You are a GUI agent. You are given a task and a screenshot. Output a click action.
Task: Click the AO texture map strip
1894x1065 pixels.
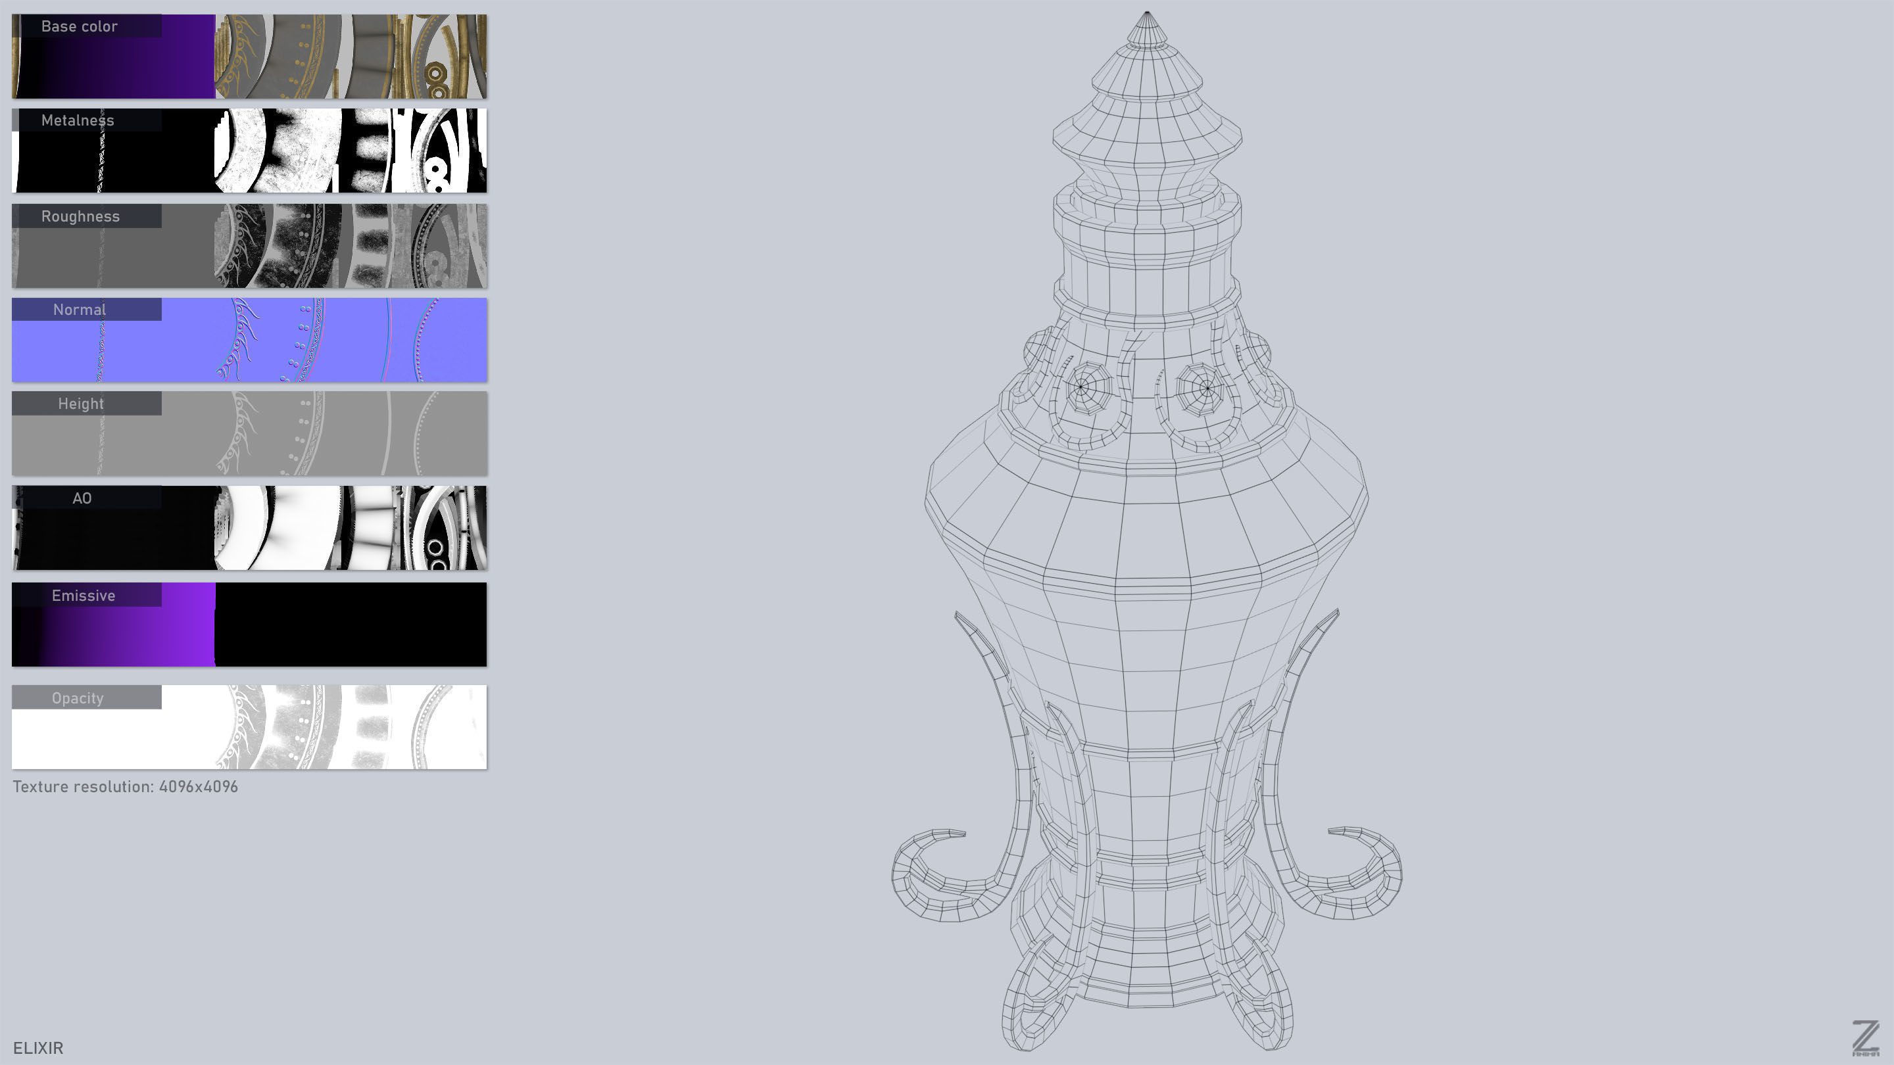[x=249, y=528]
